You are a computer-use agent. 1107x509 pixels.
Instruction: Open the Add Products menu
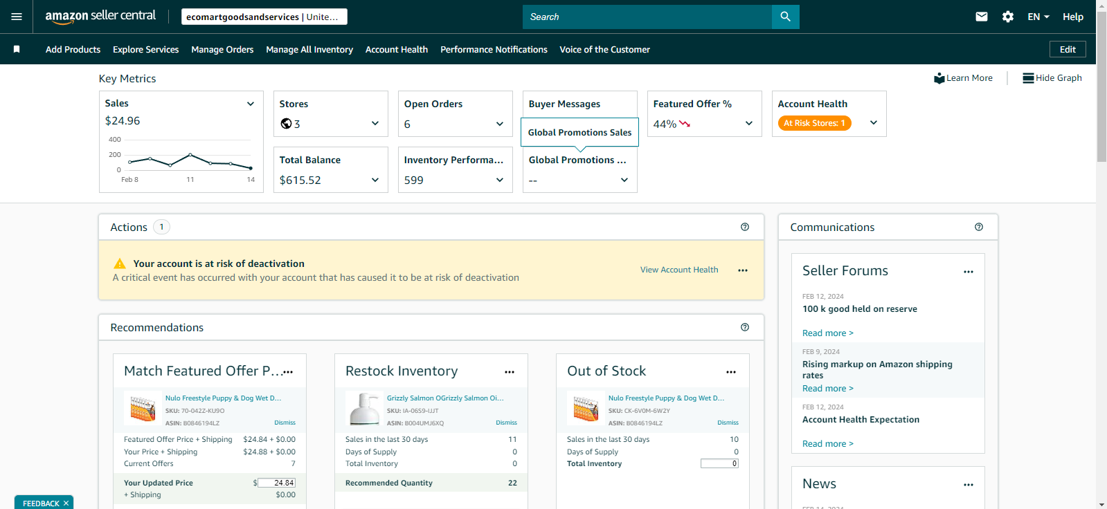[73, 49]
